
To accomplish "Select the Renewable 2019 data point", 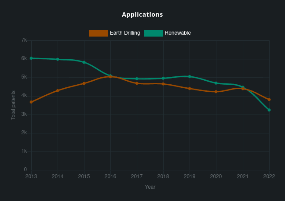I will pyautogui.click(x=190, y=76).
